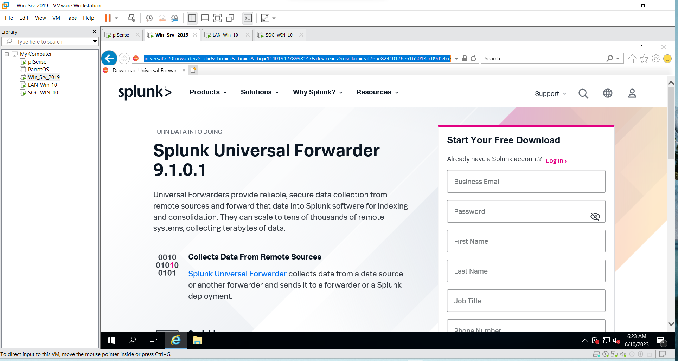Open the address bar history dropdown
The image size is (678, 361).
pos(456,59)
